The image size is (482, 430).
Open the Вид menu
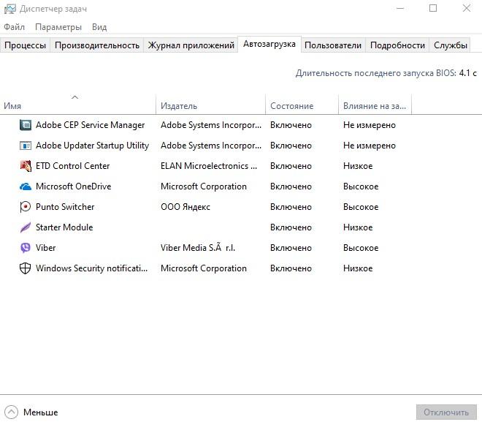point(99,27)
